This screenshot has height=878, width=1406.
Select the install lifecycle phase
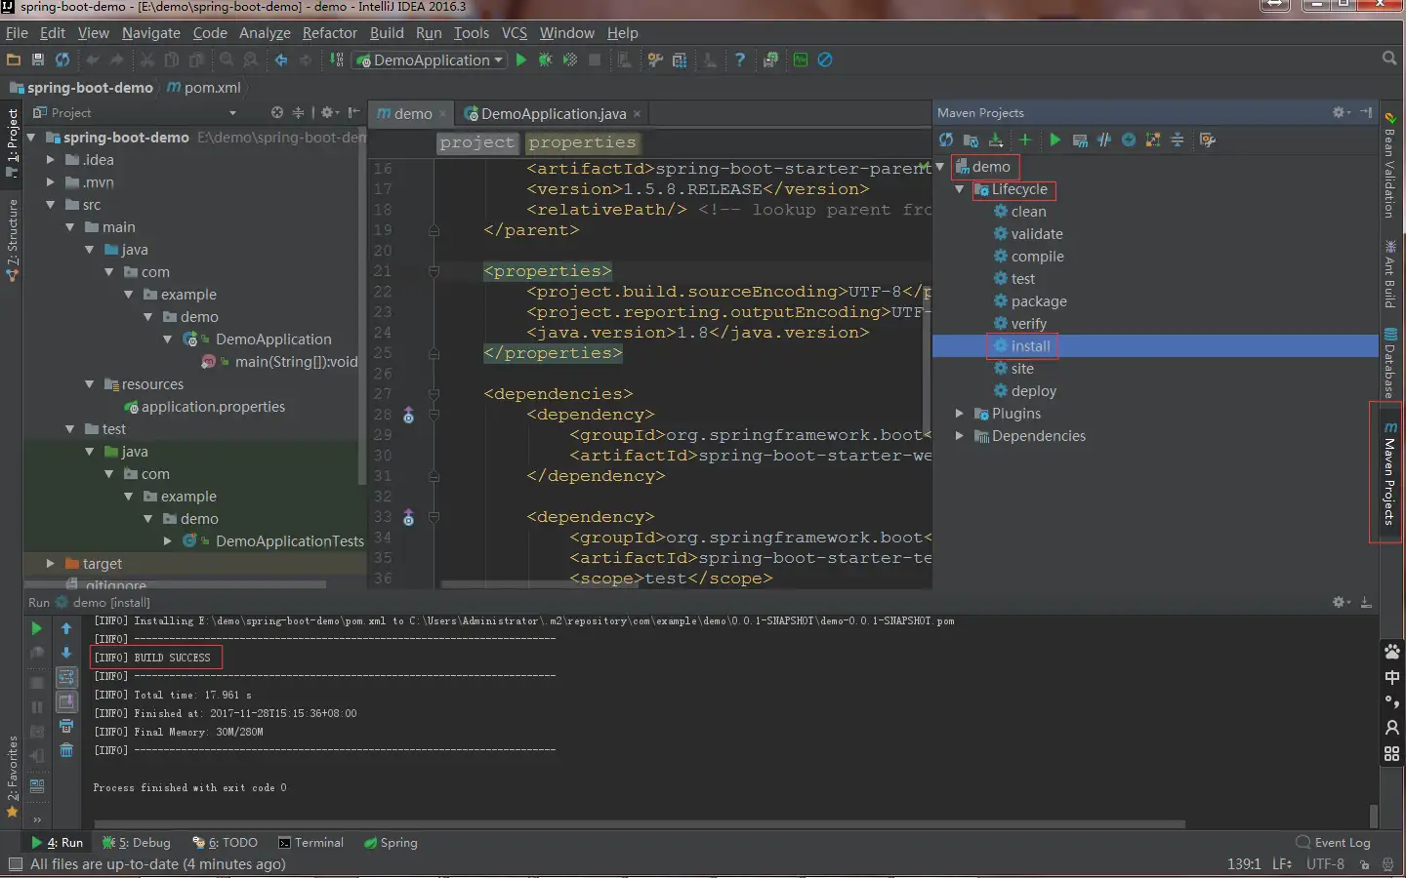(1030, 346)
